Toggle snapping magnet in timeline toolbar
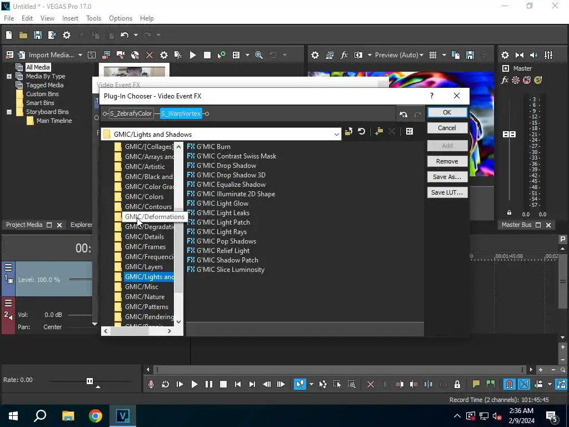The image size is (569, 427). pos(510,384)
